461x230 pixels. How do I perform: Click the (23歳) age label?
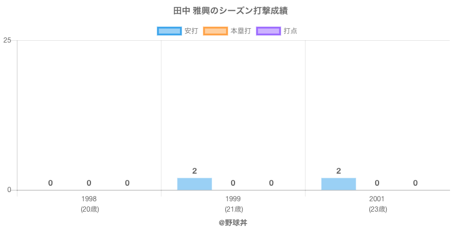(377, 209)
